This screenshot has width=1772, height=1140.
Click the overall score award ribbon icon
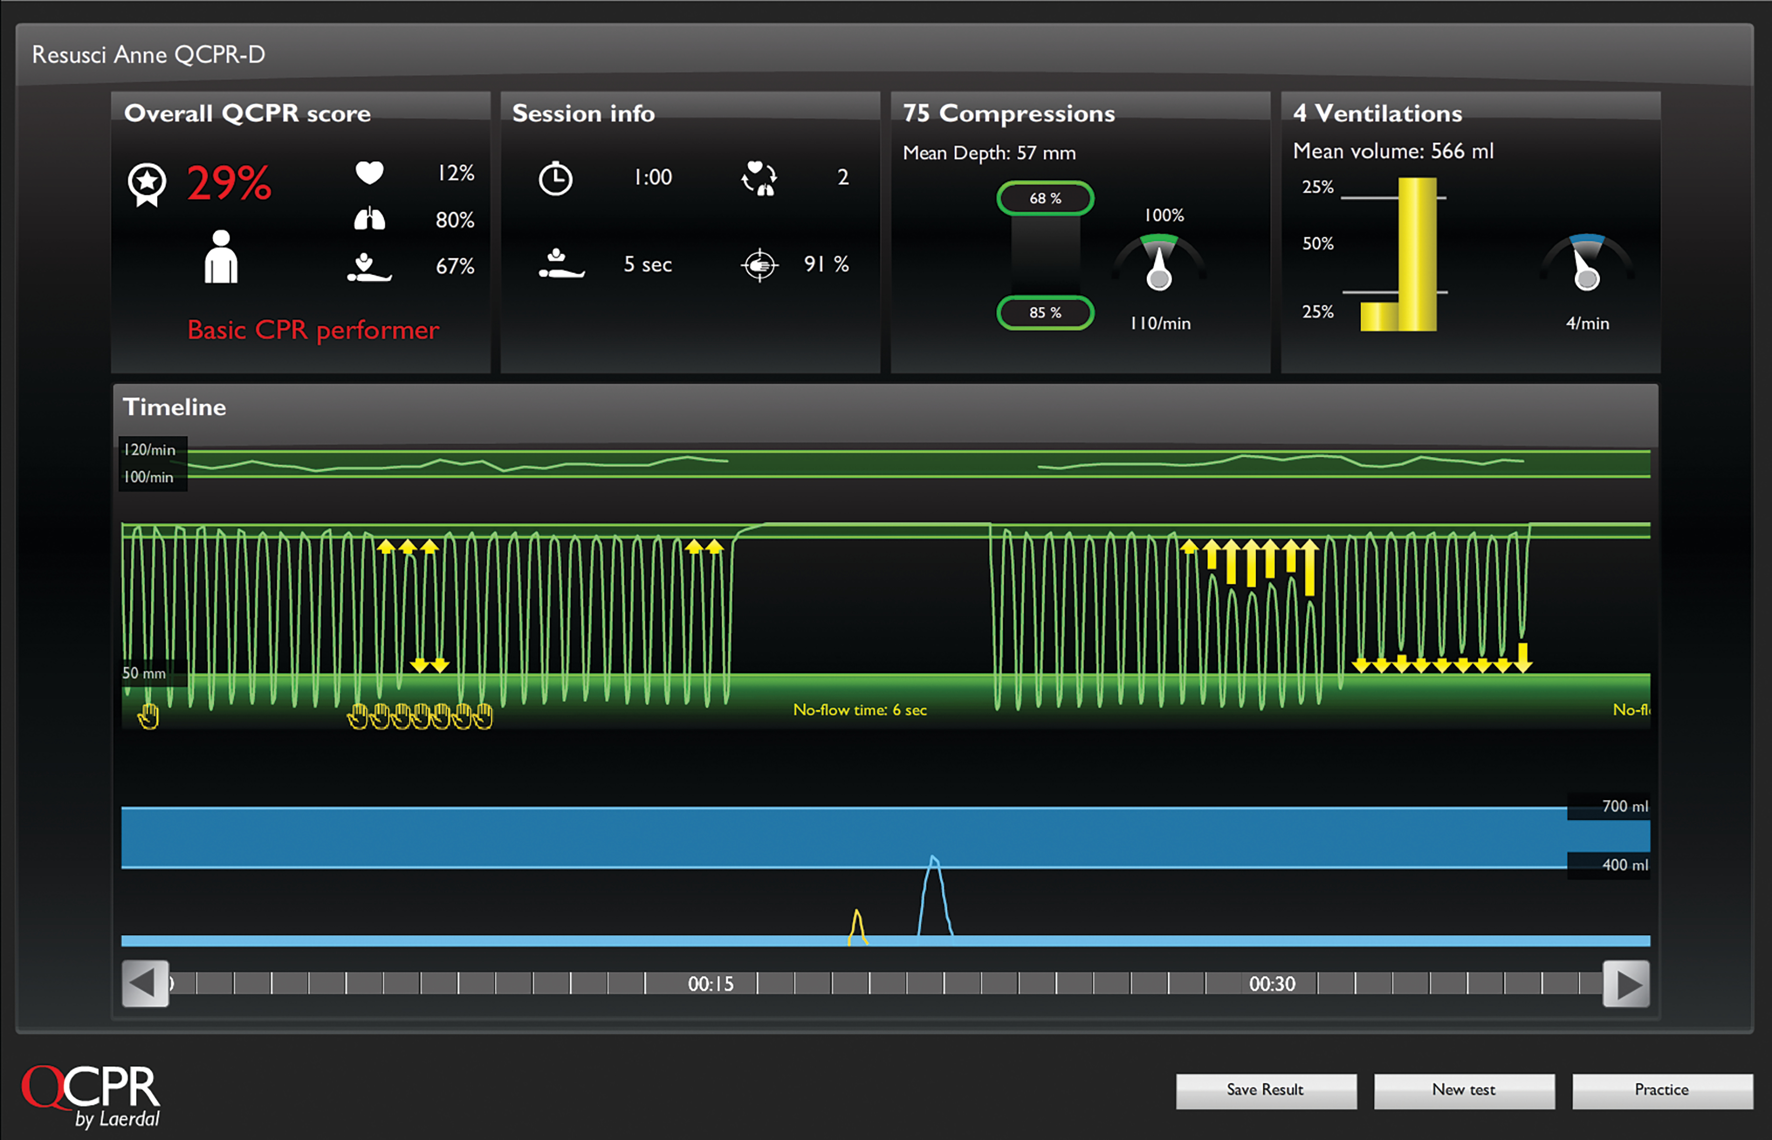pos(147,183)
